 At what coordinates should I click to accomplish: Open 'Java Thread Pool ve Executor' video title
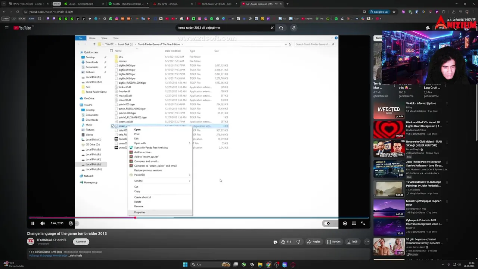pos(424,164)
